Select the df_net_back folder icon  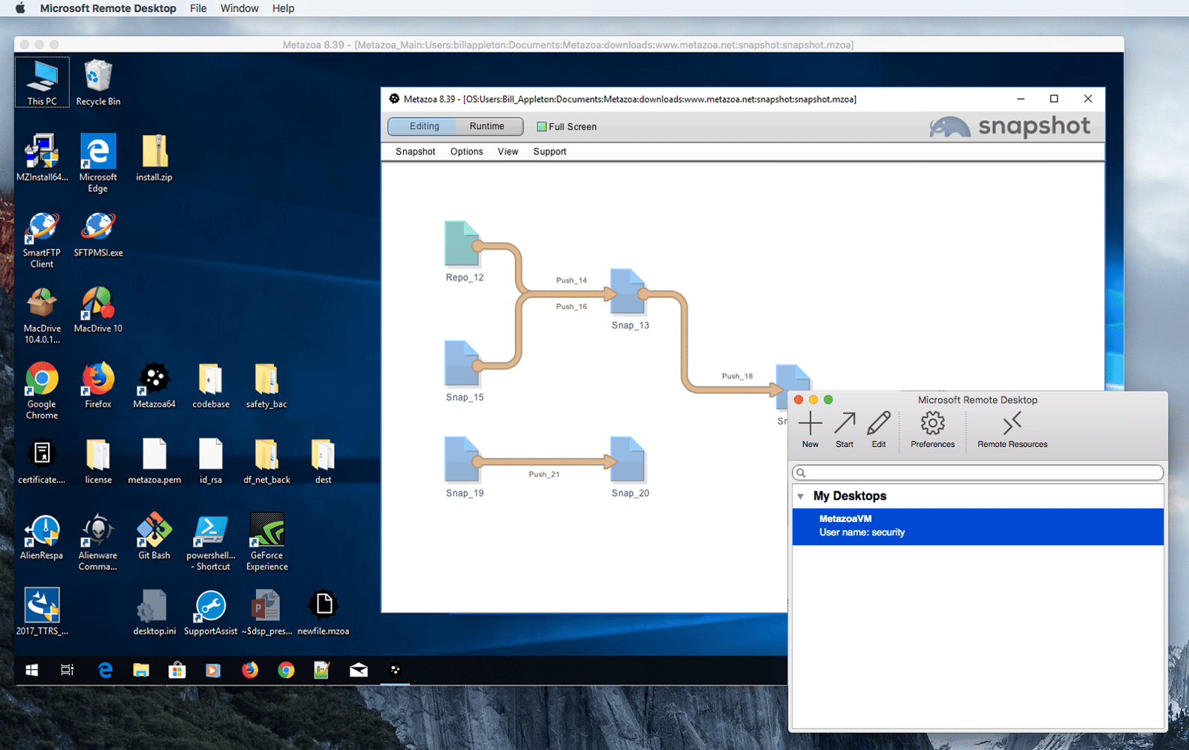tap(266, 460)
